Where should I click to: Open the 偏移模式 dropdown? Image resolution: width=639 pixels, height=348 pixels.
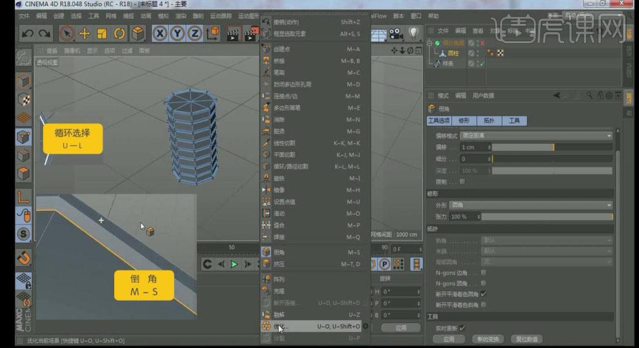click(x=536, y=135)
